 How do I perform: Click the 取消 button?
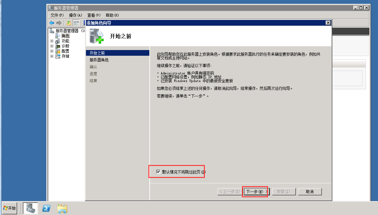[x=310, y=192]
